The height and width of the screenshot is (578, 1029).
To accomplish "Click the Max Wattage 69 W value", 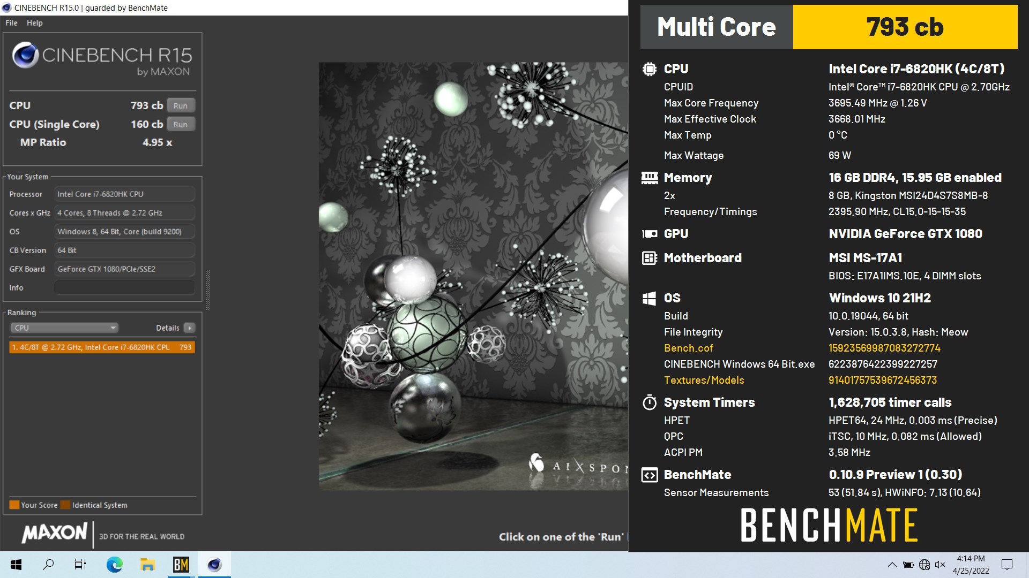I will click(840, 156).
